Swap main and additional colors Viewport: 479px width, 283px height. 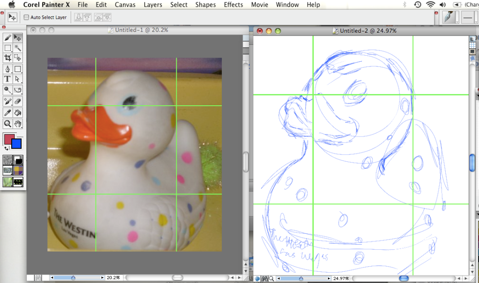pos(7,148)
